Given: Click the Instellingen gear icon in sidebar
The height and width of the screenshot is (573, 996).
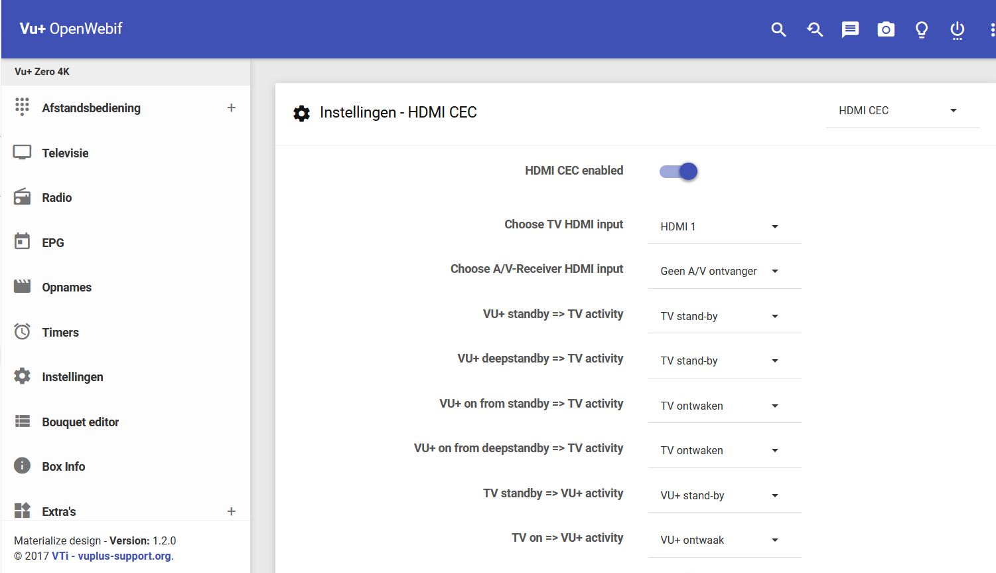Looking at the screenshot, I should (x=22, y=376).
